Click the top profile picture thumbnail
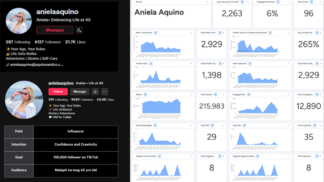Image resolution: width=324 pixels, height=182 pixels. [19, 21]
